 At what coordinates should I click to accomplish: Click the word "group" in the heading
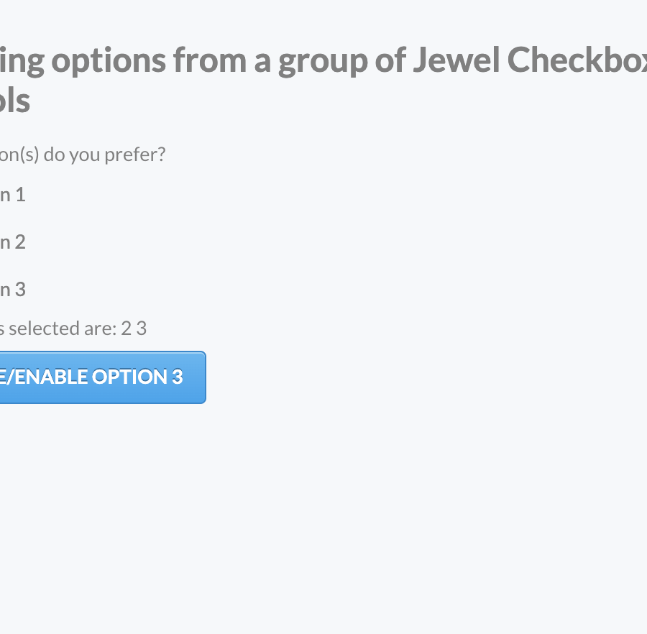323,60
